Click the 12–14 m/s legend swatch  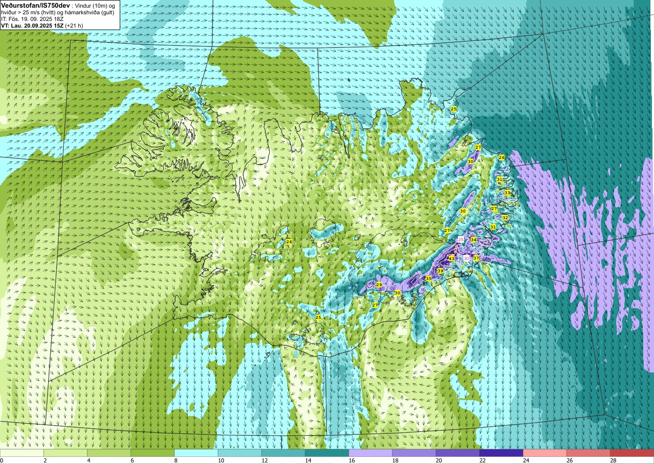[x=283, y=453]
